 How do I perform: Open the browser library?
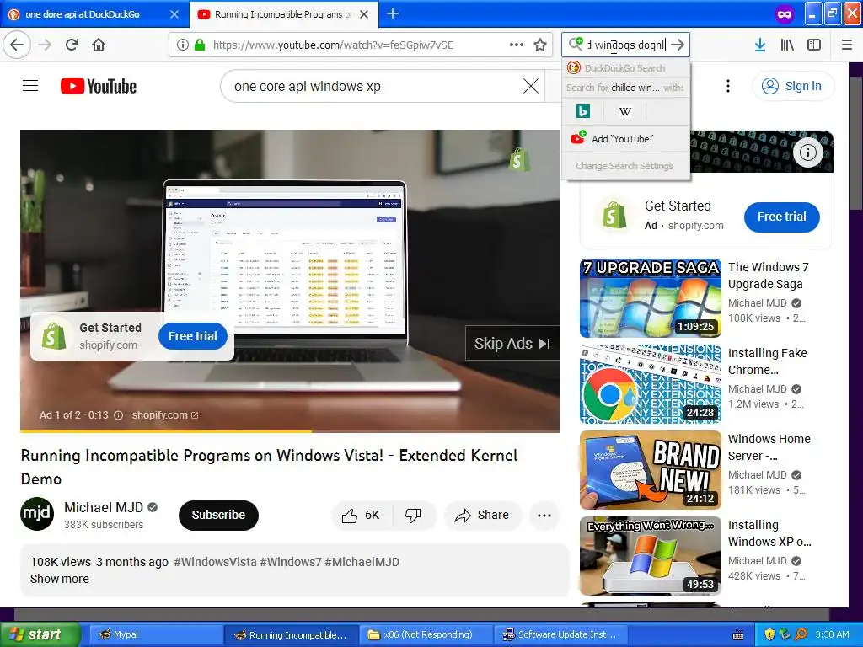(787, 45)
